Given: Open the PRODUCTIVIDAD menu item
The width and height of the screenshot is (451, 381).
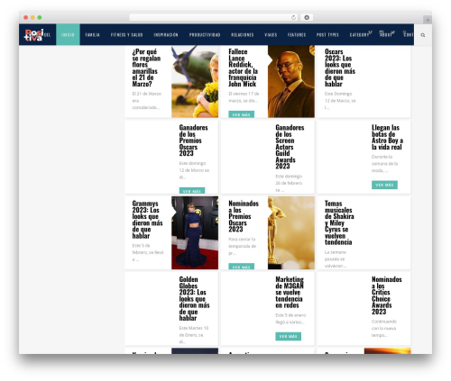Looking at the screenshot, I should click(205, 35).
